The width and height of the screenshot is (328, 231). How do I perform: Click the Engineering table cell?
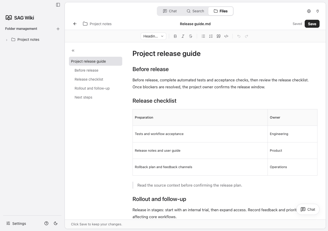[x=292, y=134]
